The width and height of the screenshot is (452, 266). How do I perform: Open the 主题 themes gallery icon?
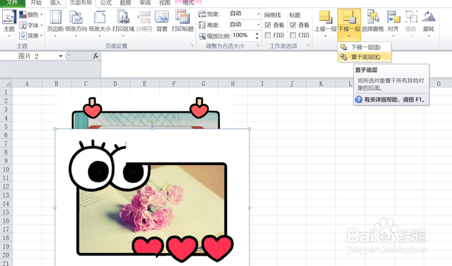tap(9, 17)
